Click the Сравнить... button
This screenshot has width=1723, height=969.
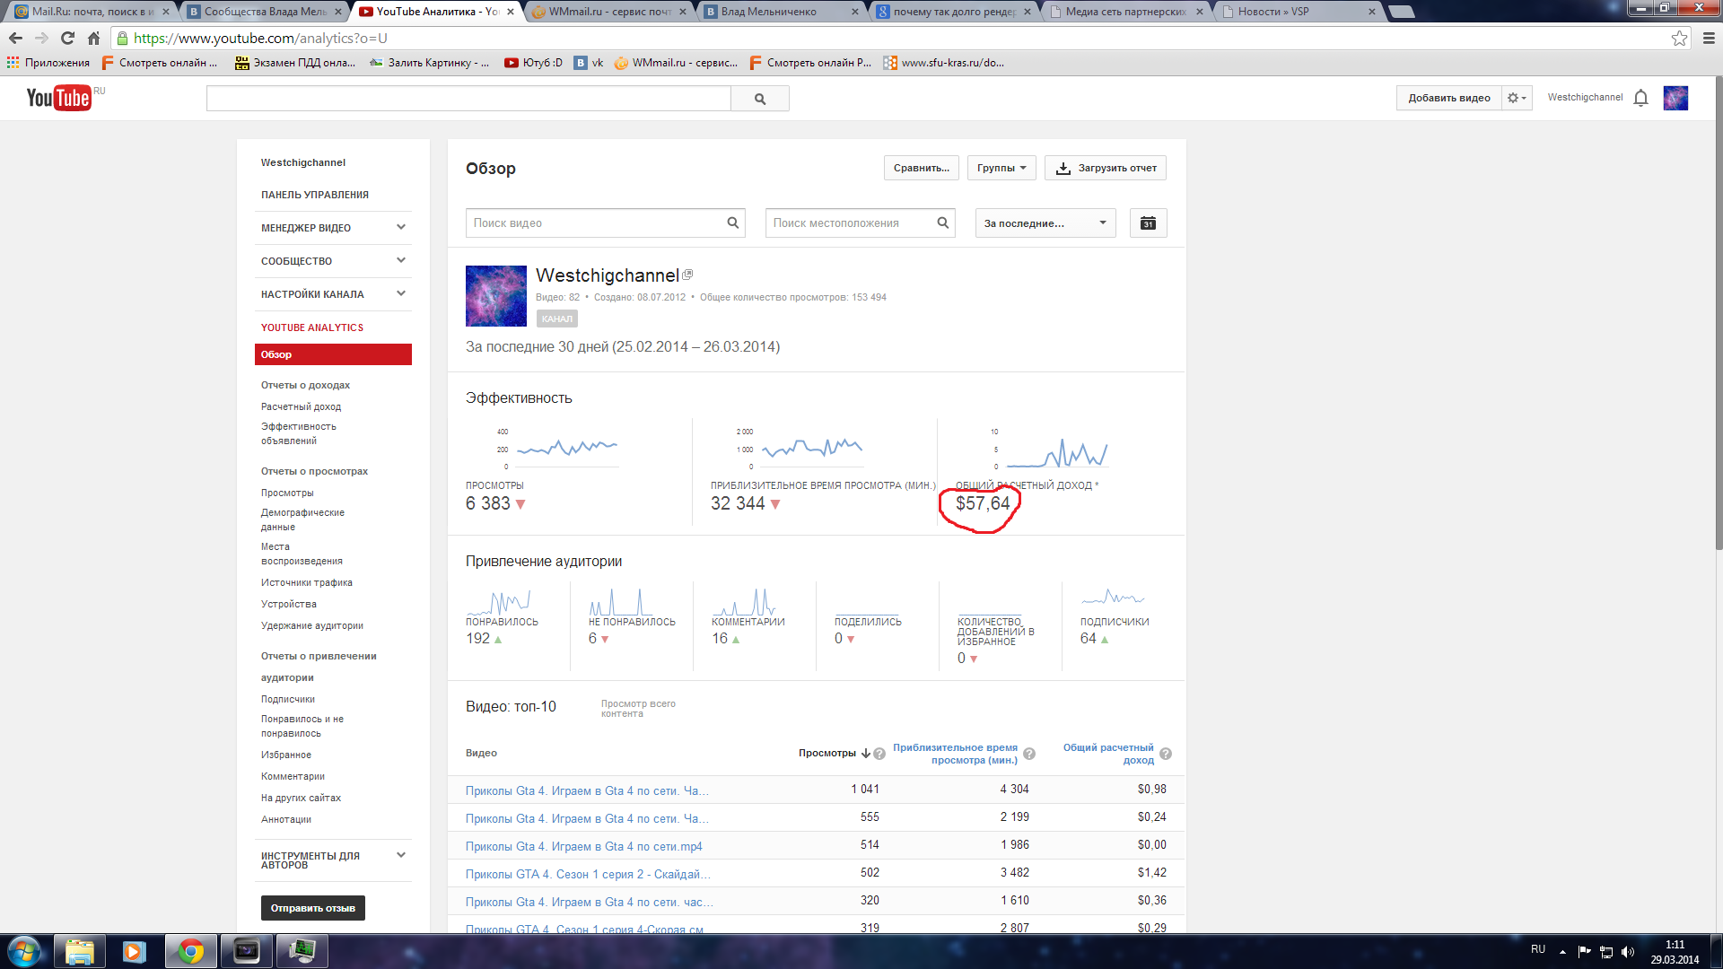(x=922, y=168)
